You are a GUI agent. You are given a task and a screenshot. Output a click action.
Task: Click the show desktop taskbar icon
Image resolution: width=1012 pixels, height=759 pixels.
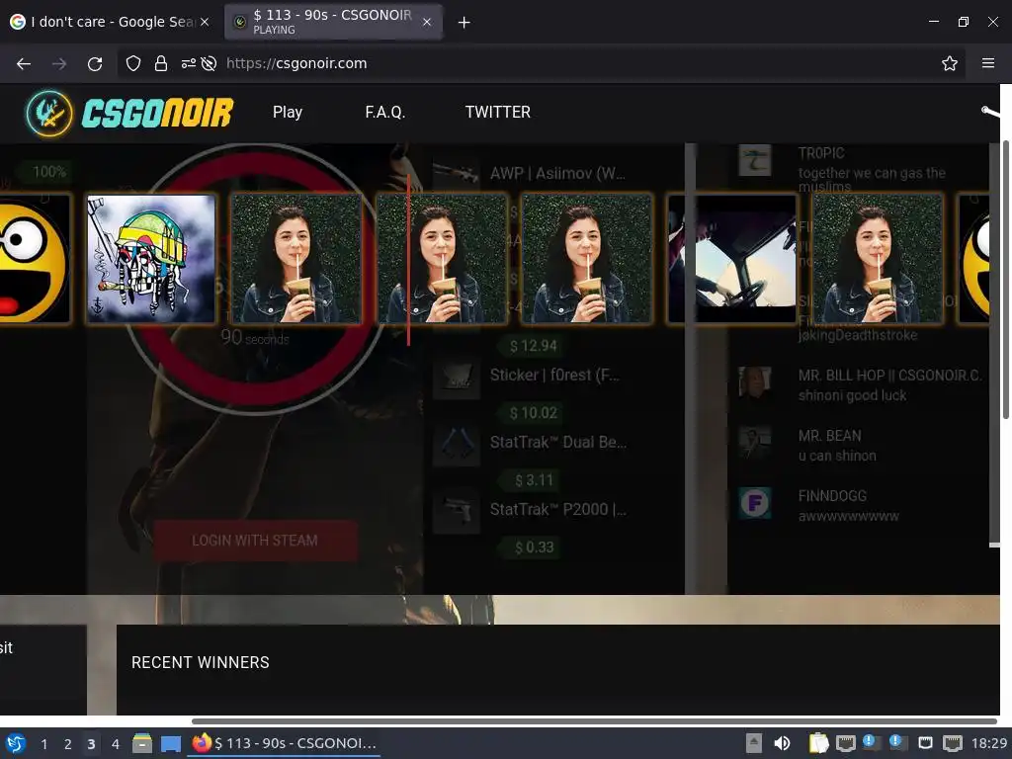[170, 744]
